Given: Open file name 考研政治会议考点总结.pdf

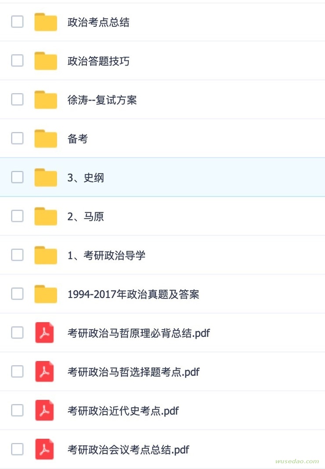Looking at the screenshot, I should [x=128, y=450].
